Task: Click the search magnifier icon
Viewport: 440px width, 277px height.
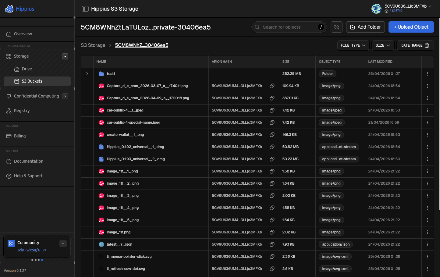Action: 257,27
